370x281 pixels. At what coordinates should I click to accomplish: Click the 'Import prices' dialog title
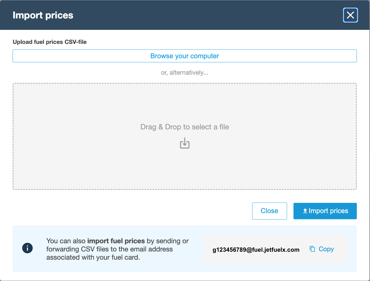[x=43, y=15]
